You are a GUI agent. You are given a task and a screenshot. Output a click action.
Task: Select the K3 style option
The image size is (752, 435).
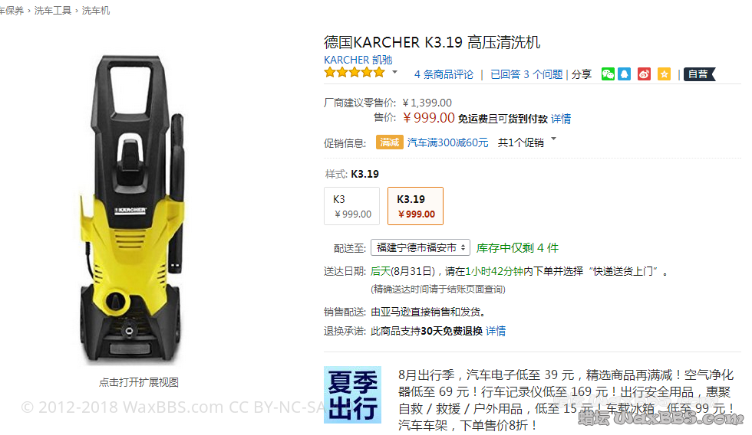[x=352, y=206]
